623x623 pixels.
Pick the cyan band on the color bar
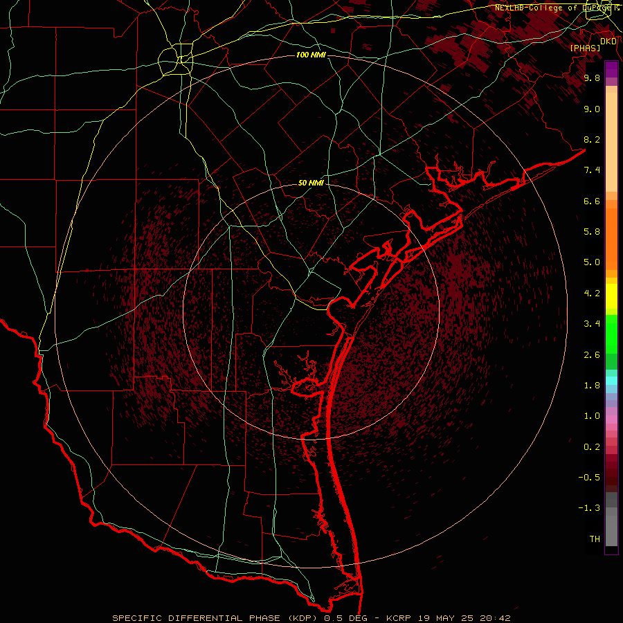click(x=611, y=380)
